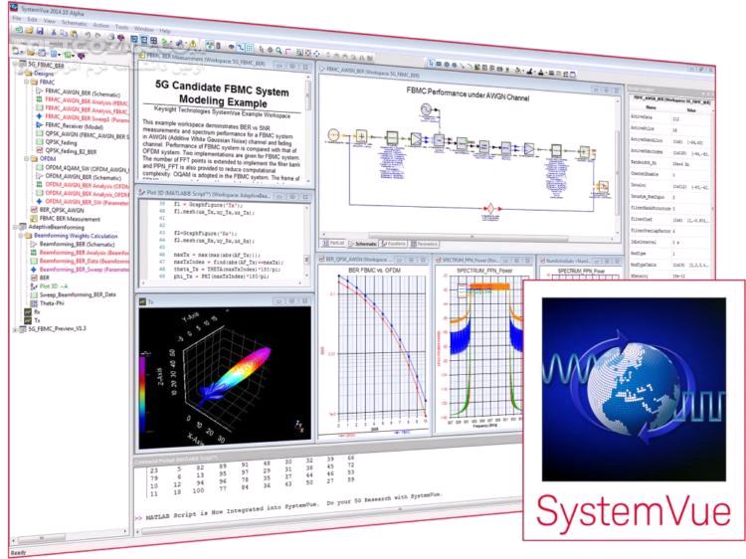Select Plot 3D item in tree

[54, 285]
